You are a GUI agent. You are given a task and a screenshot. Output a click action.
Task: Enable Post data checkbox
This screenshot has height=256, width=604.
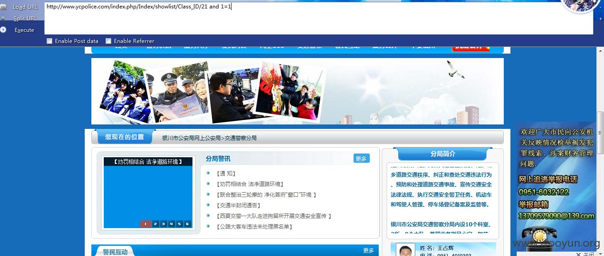pos(50,41)
